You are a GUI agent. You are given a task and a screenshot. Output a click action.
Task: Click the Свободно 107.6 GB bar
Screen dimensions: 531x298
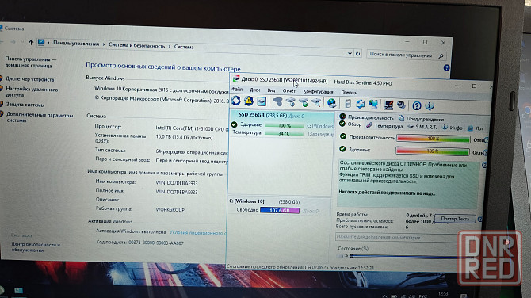tap(280, 210)
